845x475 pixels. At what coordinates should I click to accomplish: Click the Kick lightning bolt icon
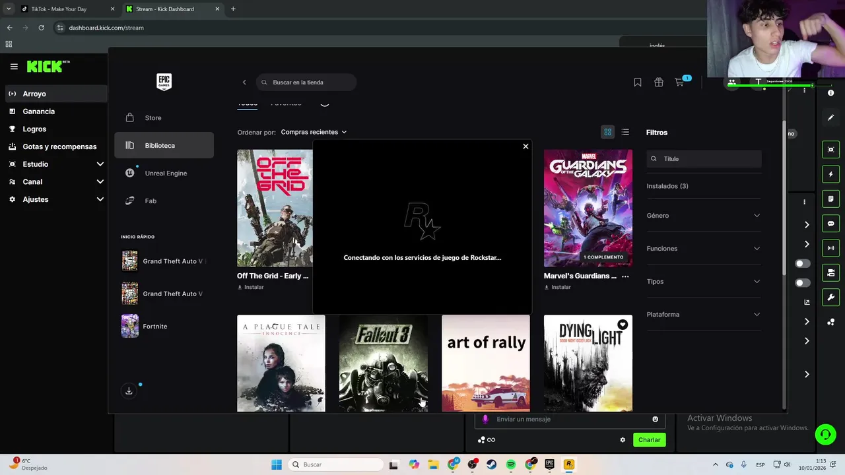point(830,174)
